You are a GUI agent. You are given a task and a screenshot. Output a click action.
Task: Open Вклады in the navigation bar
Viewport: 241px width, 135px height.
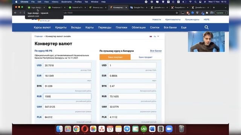pos(76,27)
